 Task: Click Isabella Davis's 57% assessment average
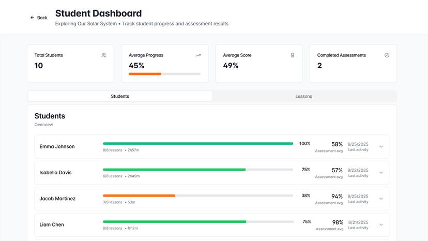tap(337, 170)
